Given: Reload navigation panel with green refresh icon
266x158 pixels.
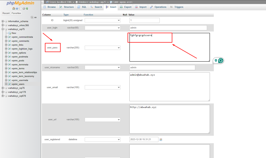Looking at the screenshot, I should point(27,9).
